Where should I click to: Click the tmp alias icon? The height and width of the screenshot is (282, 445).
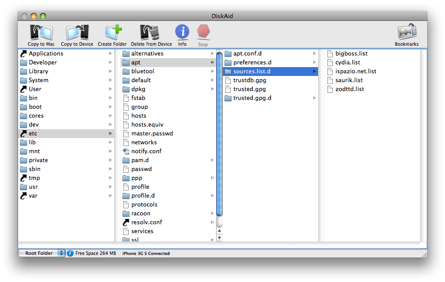click(24, 178)
